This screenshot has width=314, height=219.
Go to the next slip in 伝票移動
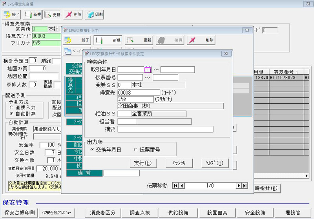pyautogui.click(x=239, y=186)
